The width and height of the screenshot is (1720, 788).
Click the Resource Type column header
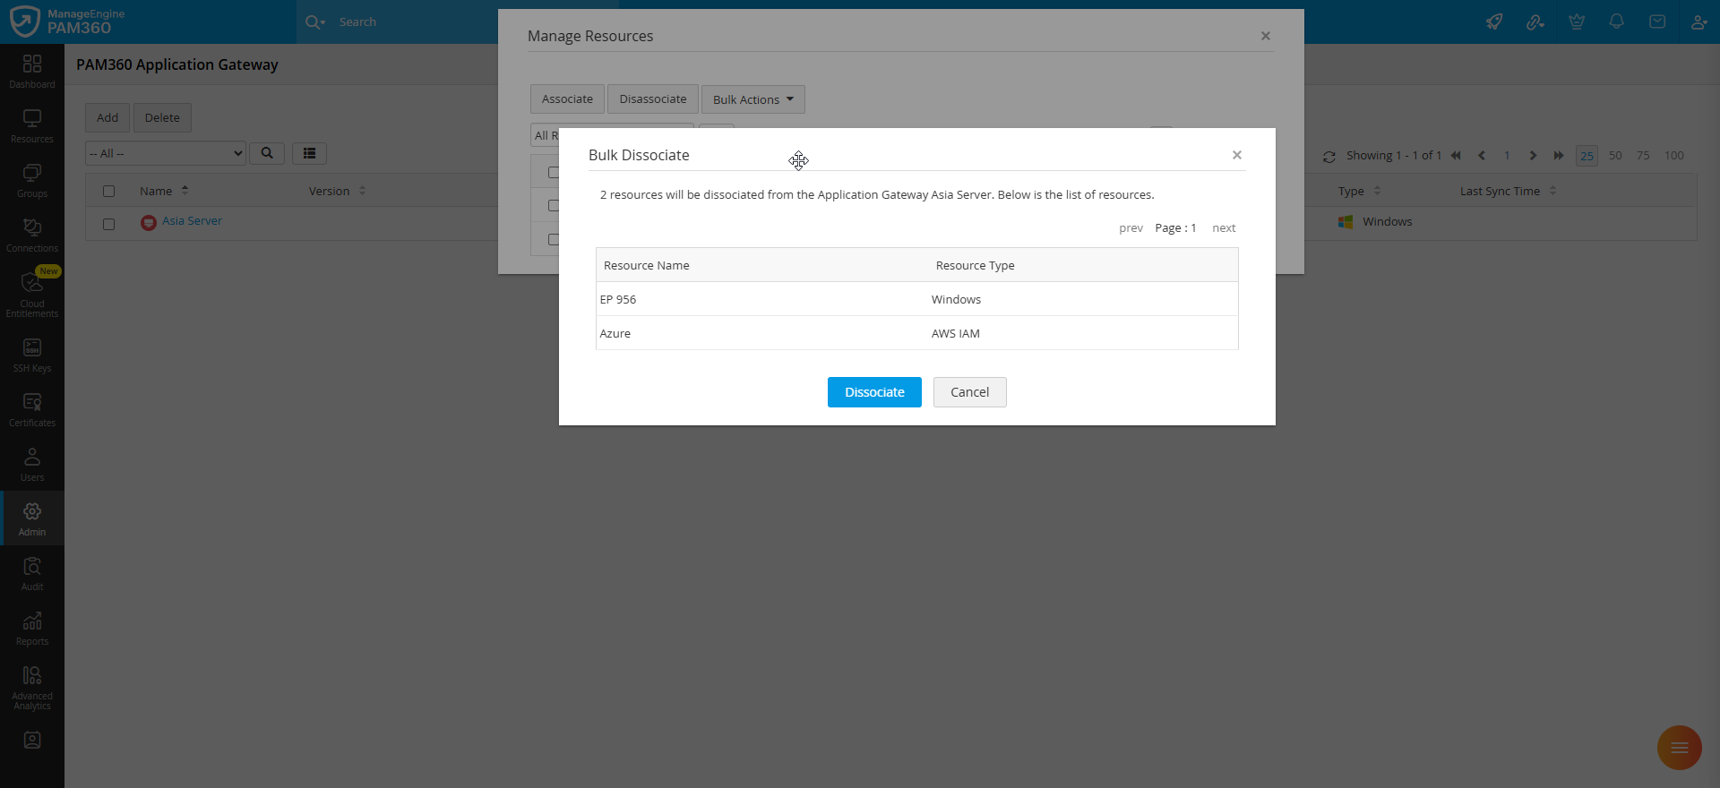click(x=975, y=265)
